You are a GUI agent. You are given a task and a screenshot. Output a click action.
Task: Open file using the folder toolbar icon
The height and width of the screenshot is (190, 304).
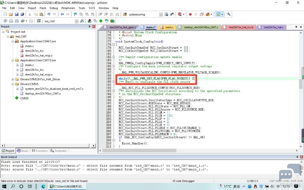11,14
